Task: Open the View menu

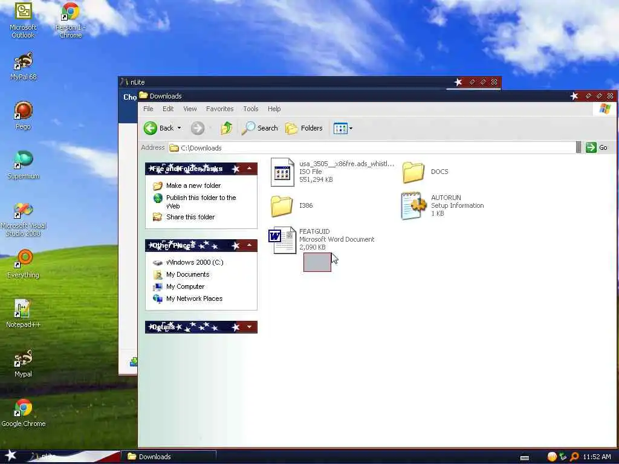Action: click(x=190, y=109)
